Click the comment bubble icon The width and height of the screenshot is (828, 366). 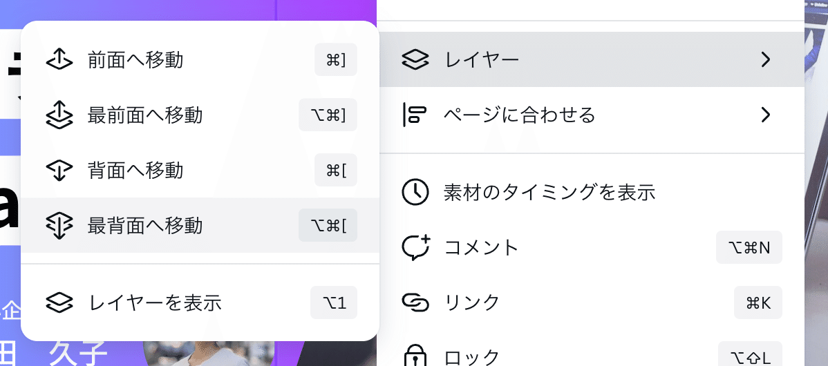click(x=416, y=247)
